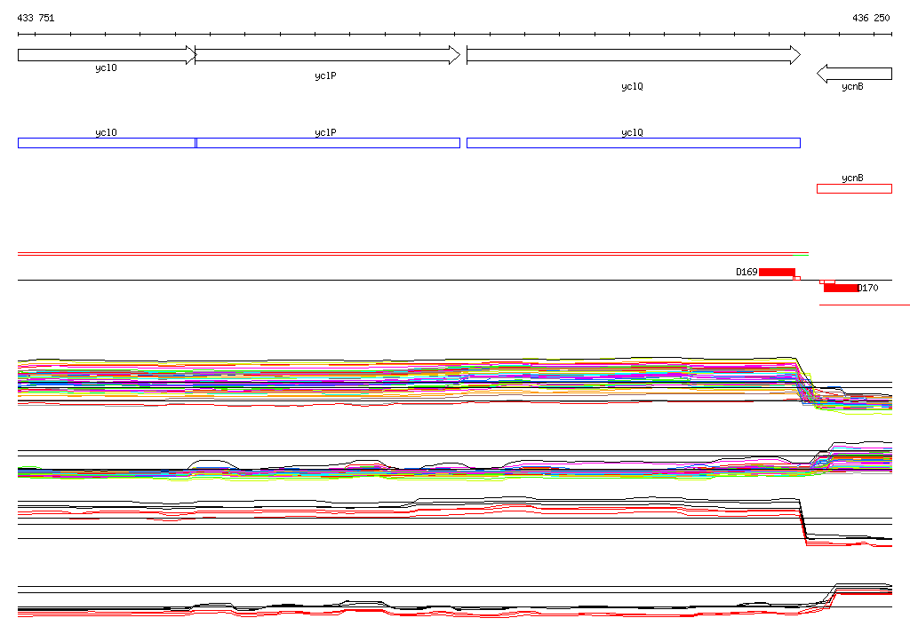Click the yclP gene arrow
The height and width of the screenshot is (634, 910).
[328, 55]
